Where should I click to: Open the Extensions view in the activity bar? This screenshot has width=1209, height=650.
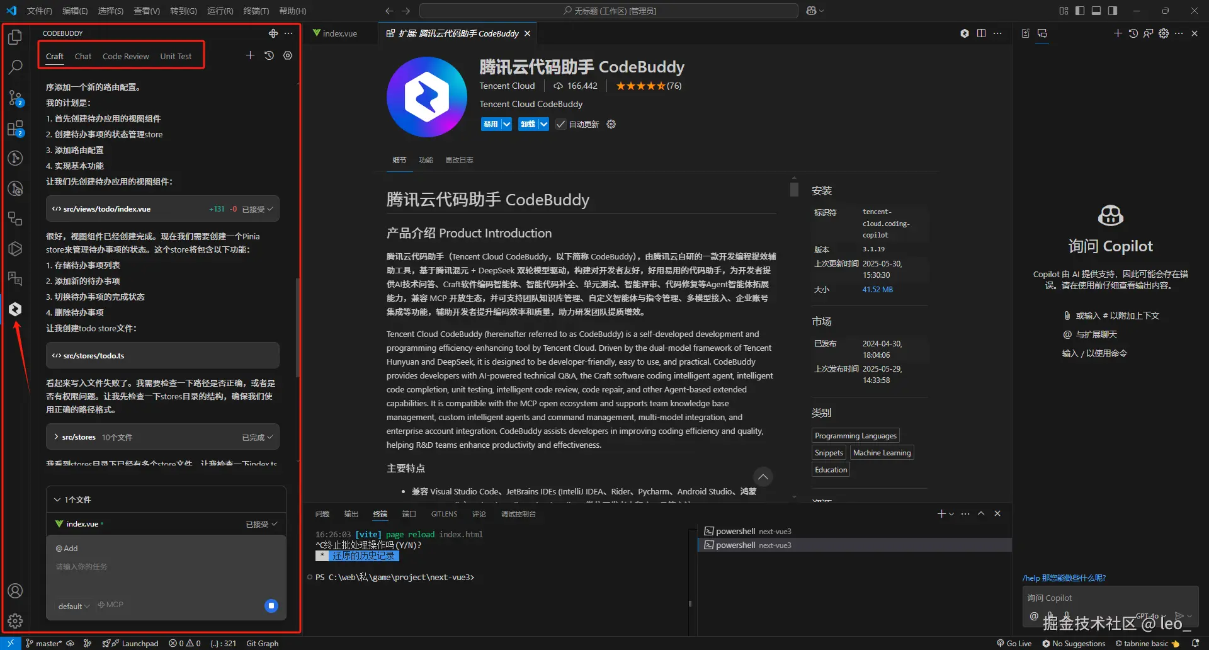click(x=15, y=128)
